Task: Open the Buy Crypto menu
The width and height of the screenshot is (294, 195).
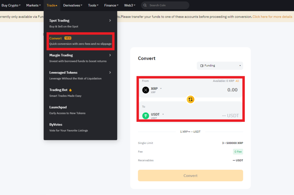Action: click(11, 5)
